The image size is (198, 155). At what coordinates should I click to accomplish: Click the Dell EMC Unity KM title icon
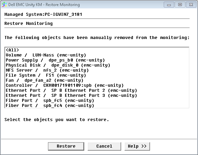[x=4, y=5]
